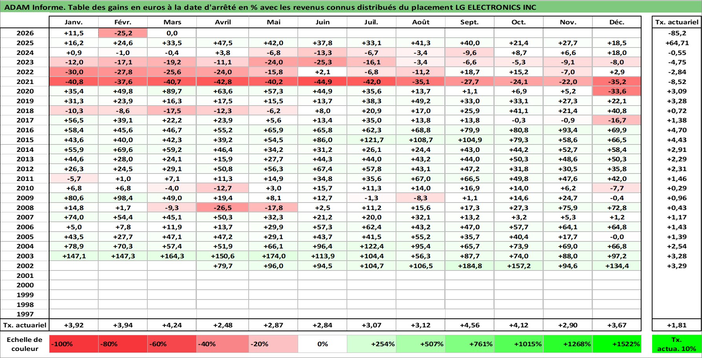Click the +174,0 cell in Mai 2003
Image resolution: width=702 pixels, height=358 pixels.
point(273,256)
